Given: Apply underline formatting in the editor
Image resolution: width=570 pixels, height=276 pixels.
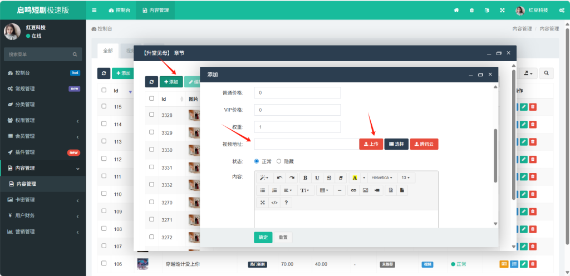Looking at the screenshot, I should pos(317,178).
